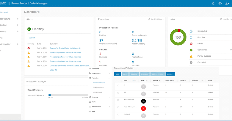Click the red Failed icon in Jobs
Screen dimensions: 232x121
[x=191, y=44]
